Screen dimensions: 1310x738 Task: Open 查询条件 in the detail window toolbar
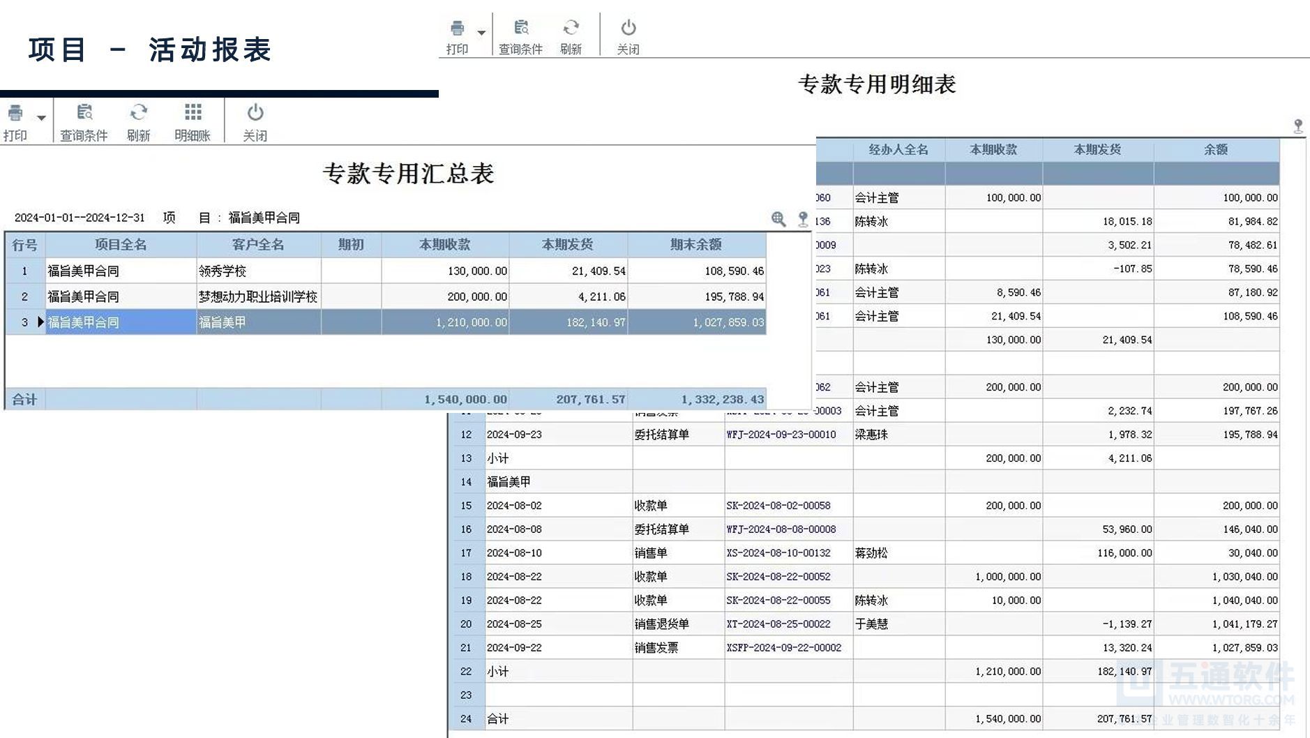(520, 38)
